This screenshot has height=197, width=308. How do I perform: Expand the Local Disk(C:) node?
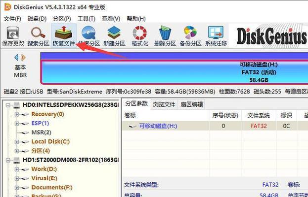coord(17,142)
